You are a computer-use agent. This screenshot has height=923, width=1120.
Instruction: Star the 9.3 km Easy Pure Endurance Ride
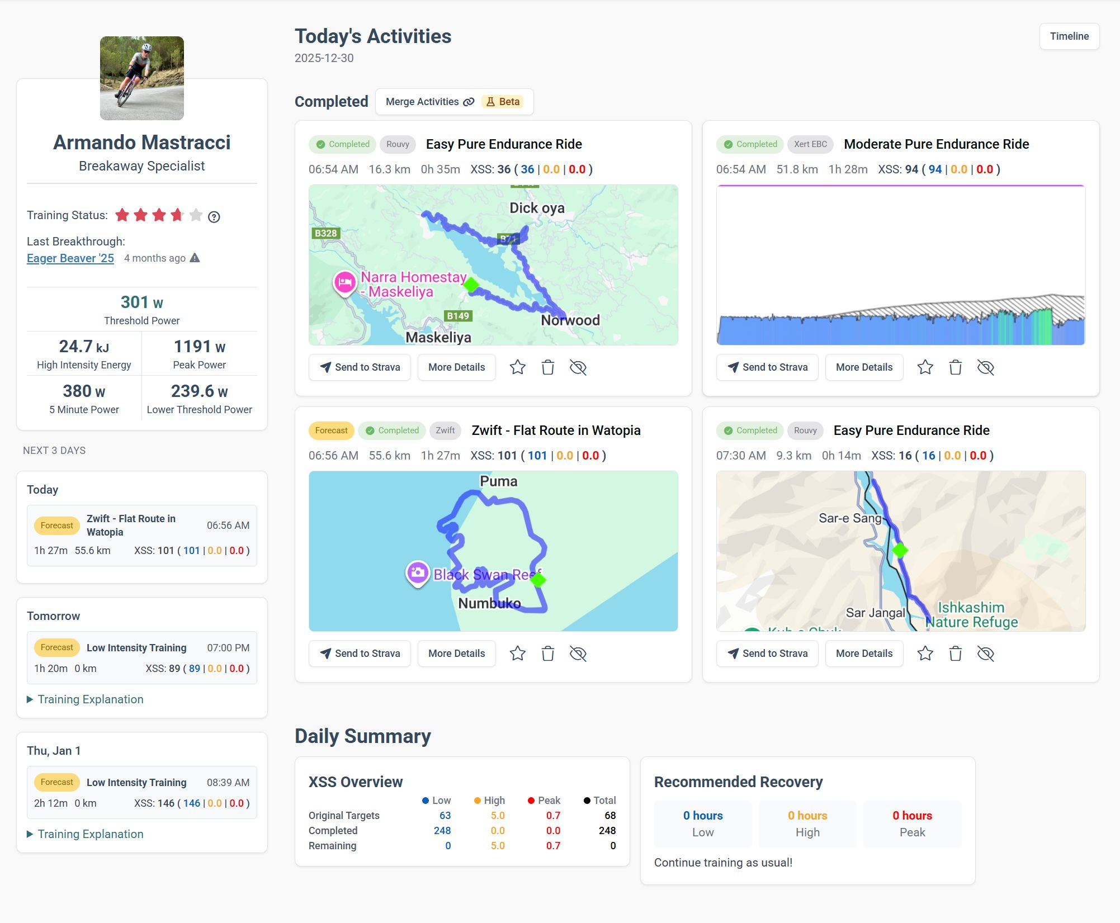coord(925,654)
